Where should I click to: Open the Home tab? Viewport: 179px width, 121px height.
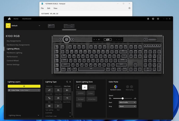pyautogui.click(x=16, y=19)
